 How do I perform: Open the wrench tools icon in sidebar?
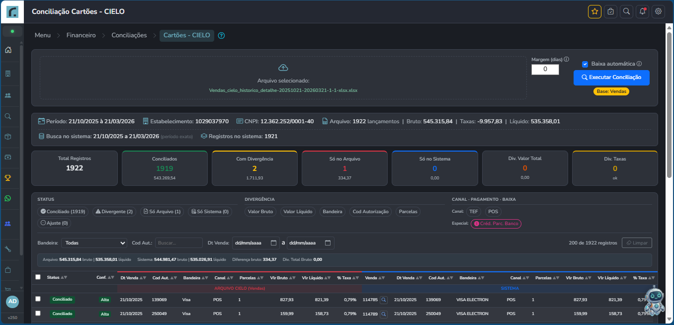point(8,249)
